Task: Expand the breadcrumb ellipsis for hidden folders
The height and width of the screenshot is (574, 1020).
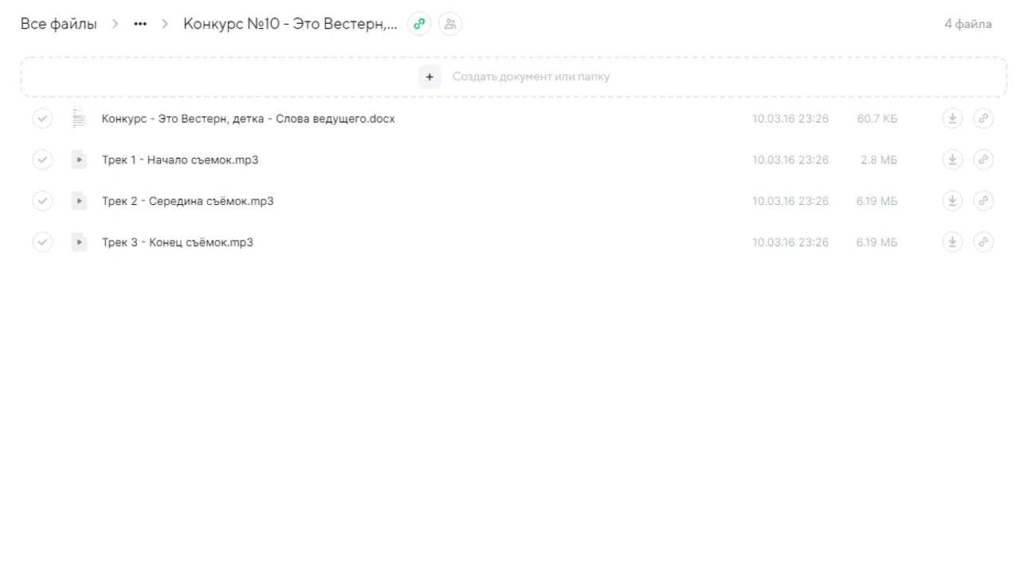Action: point(140,24)
